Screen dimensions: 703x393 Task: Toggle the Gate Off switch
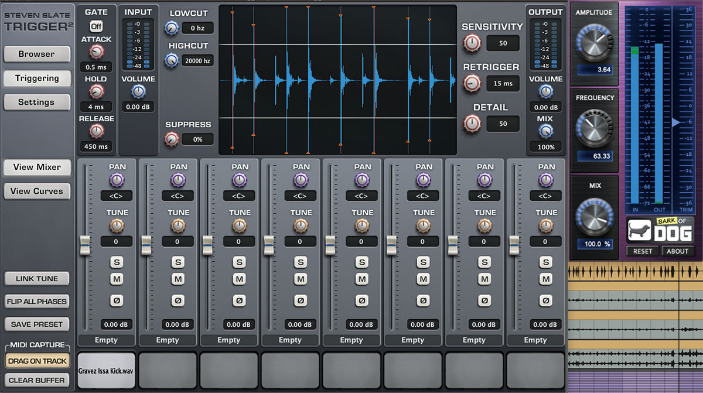pyautogui.click(x=95, y=26)
